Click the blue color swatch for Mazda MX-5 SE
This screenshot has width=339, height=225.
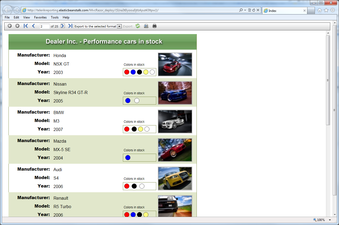click(128, 158)
